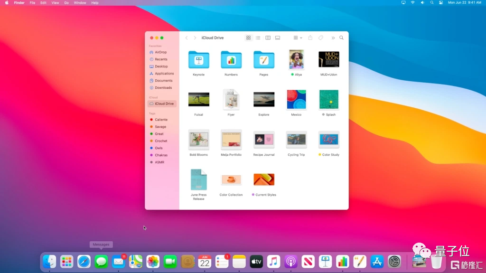486x273 pixels.
Task: Click the search magnifier in Finder window
Action: click(x=341, y=38)
